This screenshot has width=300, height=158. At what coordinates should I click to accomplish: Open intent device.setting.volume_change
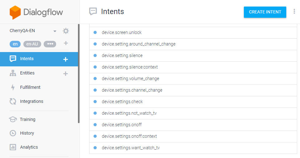point(193,79)
